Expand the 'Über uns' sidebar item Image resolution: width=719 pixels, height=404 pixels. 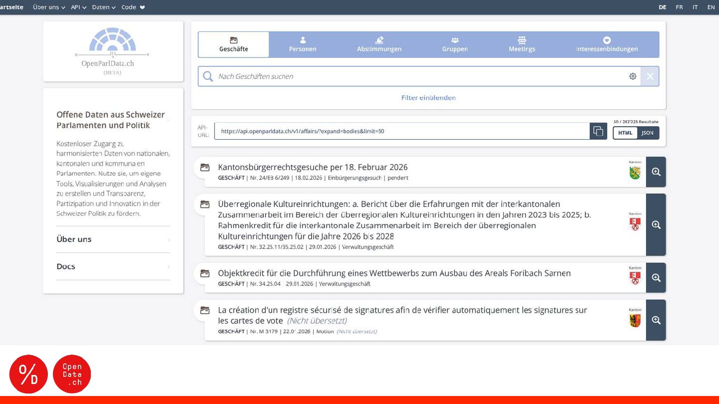point(113,239)
